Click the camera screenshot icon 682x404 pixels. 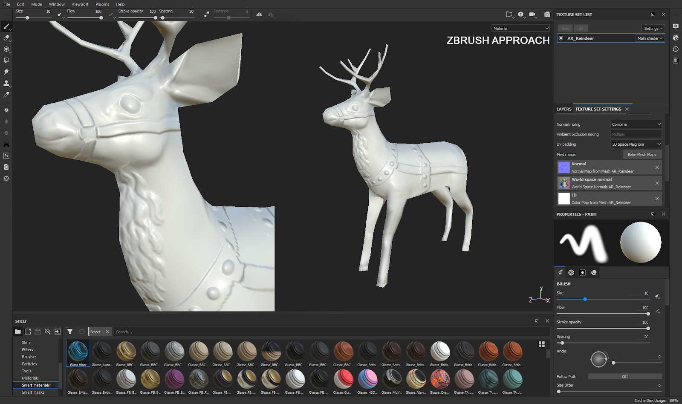[x=547, y=14]
